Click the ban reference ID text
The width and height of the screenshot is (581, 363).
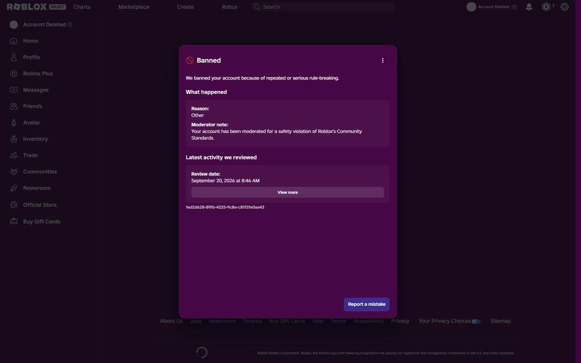point(225,207)
